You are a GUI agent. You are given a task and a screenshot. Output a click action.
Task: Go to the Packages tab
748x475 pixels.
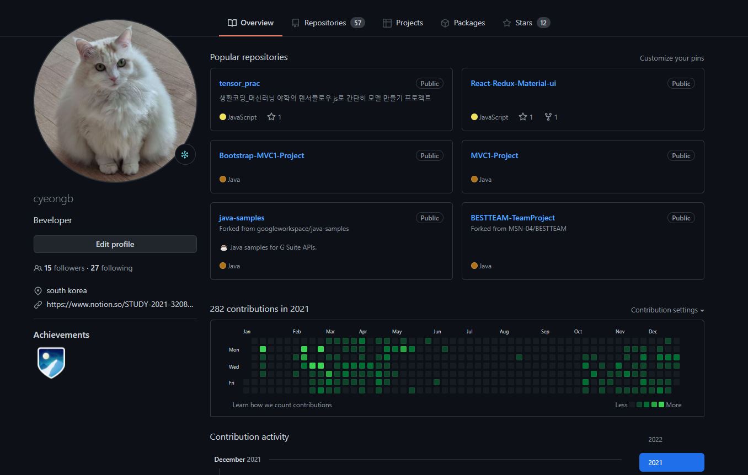463,23
